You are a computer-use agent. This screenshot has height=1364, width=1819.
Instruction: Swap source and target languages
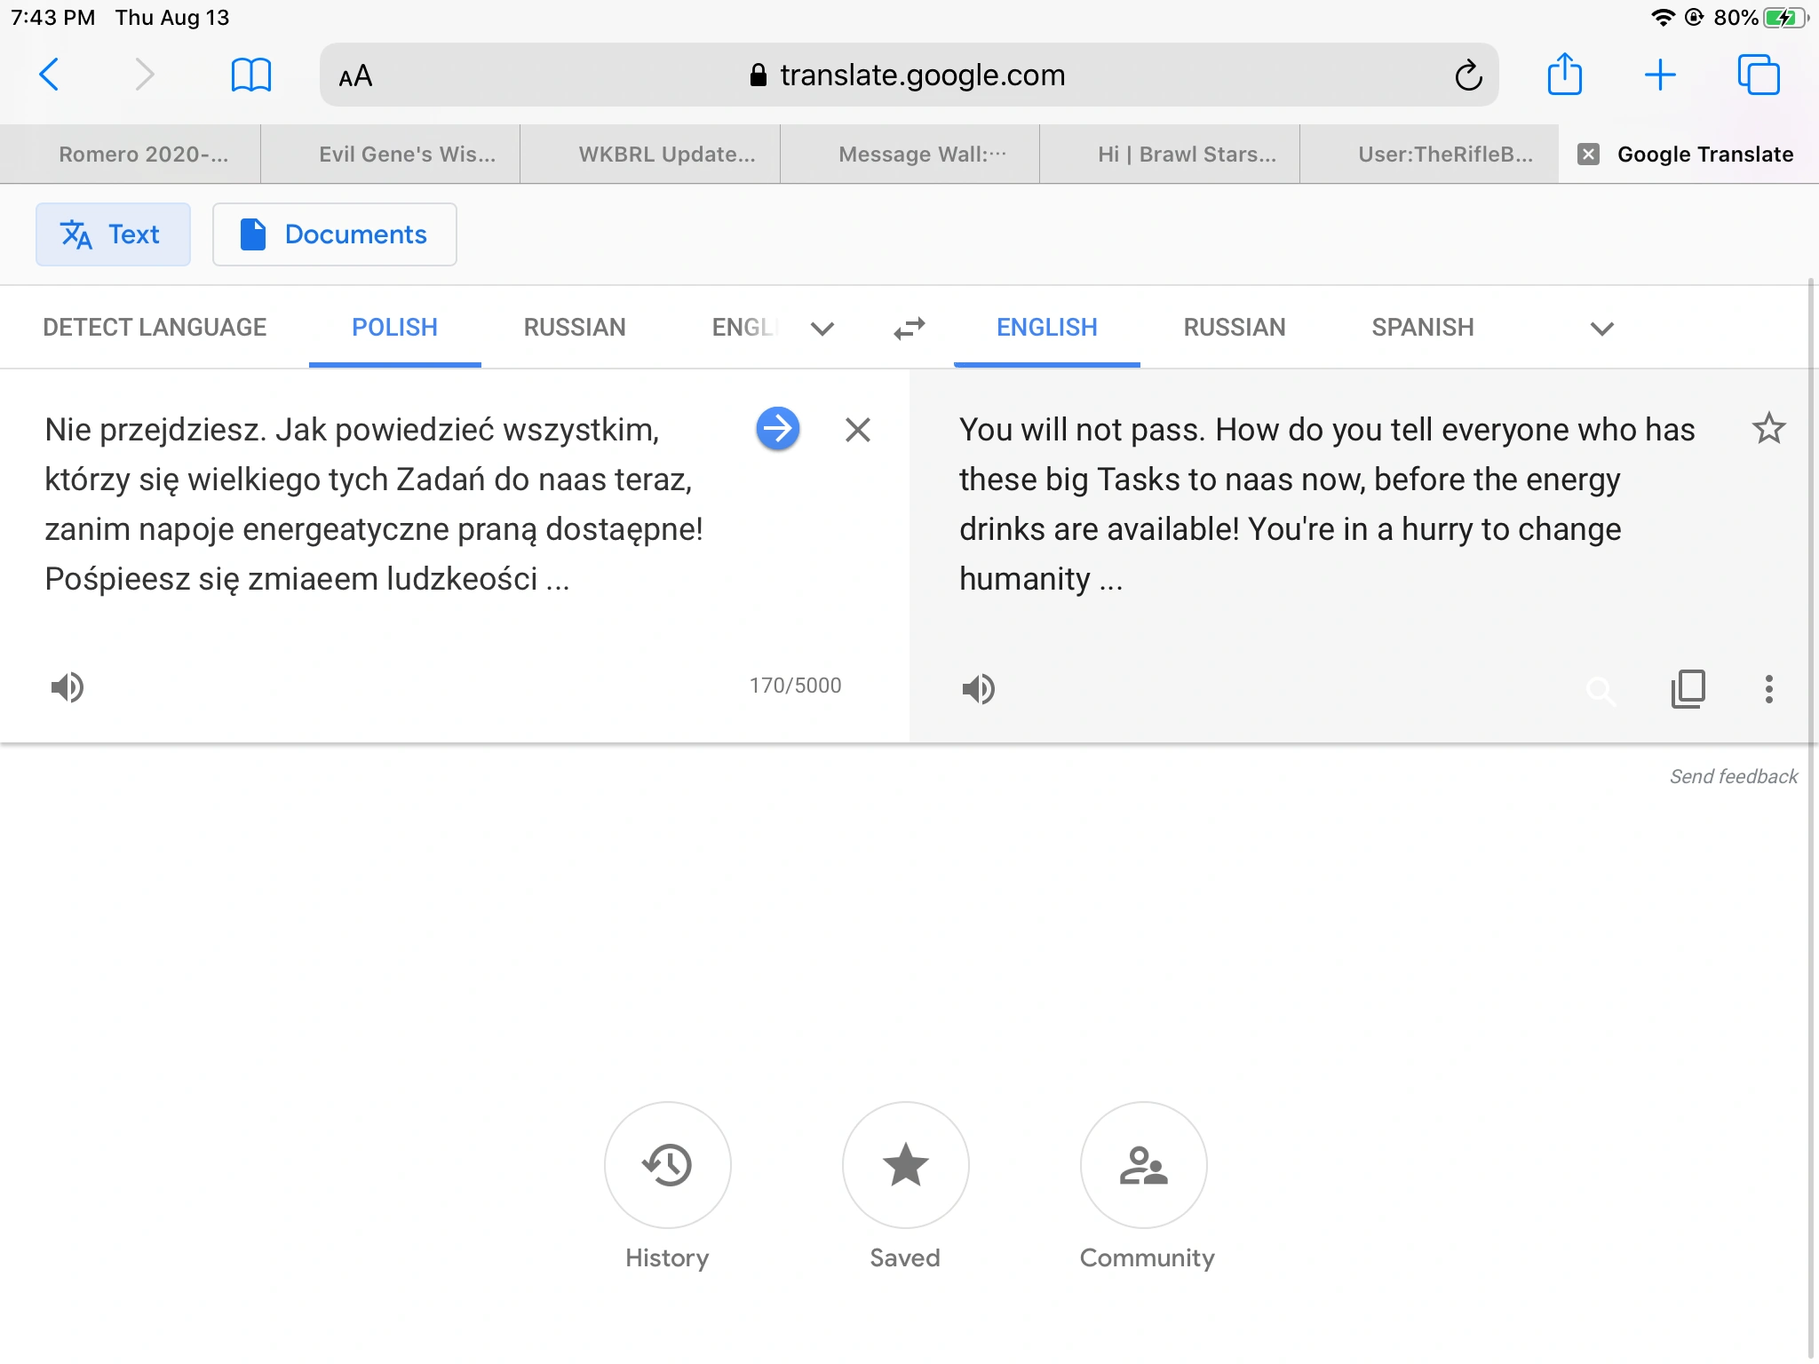pyautogui.click(x=909, y=329)
